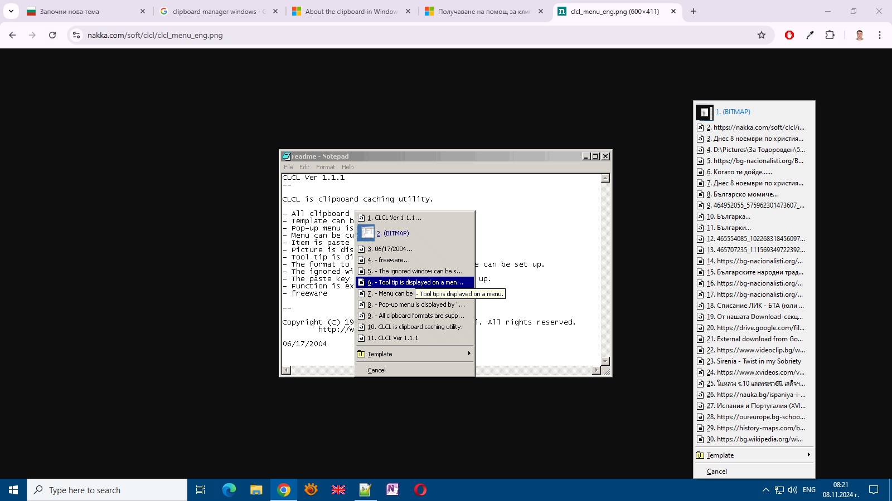Open the Chrome three-dot menu

(880, 35)
